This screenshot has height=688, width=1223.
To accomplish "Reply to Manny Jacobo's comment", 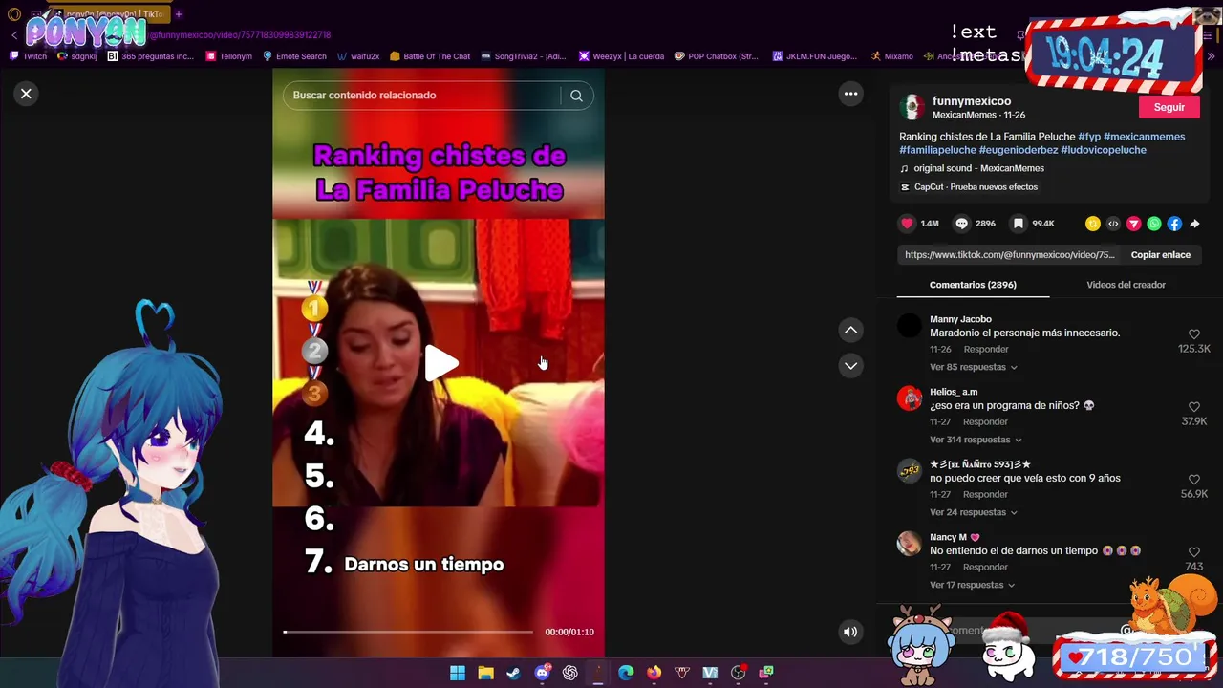I will (985, 350).
